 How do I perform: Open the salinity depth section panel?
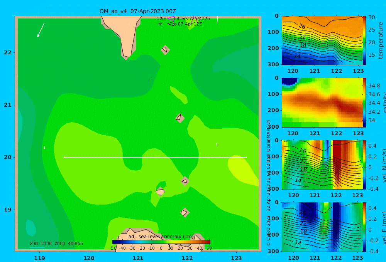[x=322, y=102]
